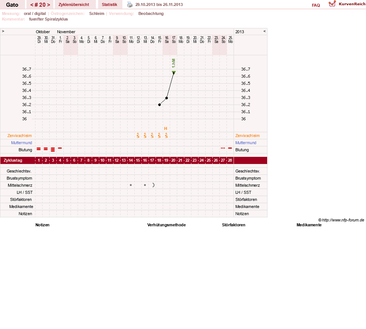Click the Notizen heading below the chart
The width and height of the screenshot is (366, 329).
click(x=43, y=225)
